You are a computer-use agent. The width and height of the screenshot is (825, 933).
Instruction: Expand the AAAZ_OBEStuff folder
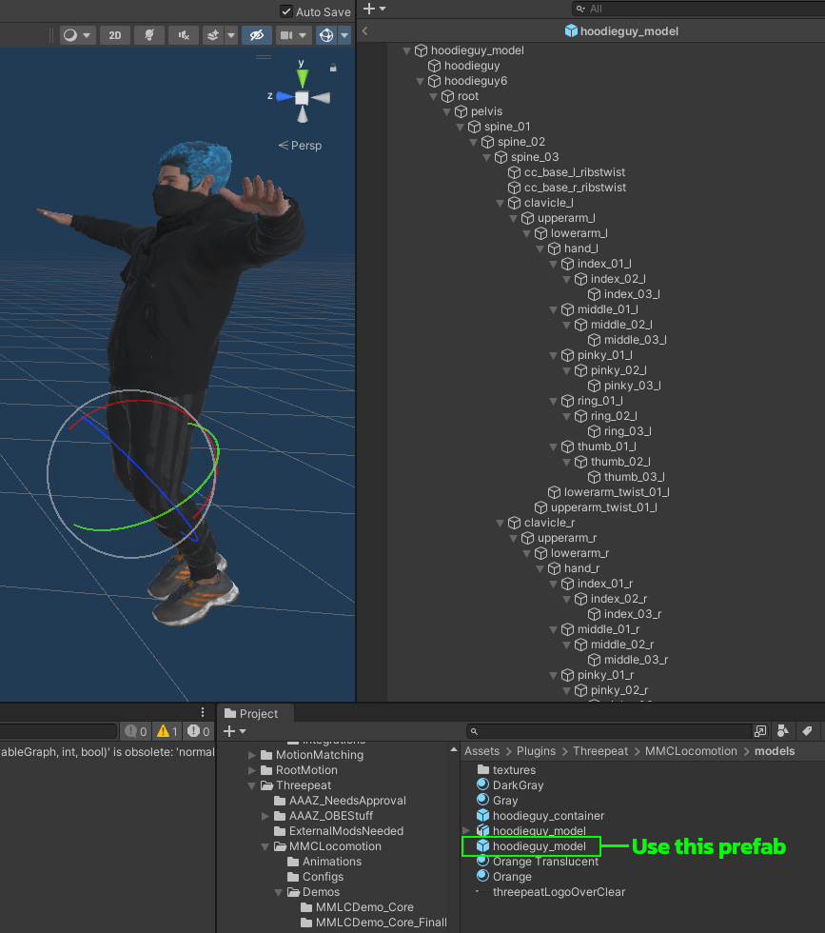[x=265, y=817]
